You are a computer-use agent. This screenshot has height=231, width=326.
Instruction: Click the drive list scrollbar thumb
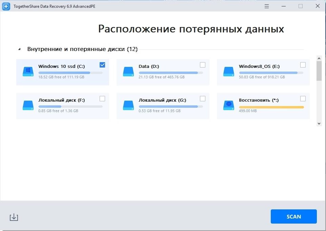click(319, 71)
